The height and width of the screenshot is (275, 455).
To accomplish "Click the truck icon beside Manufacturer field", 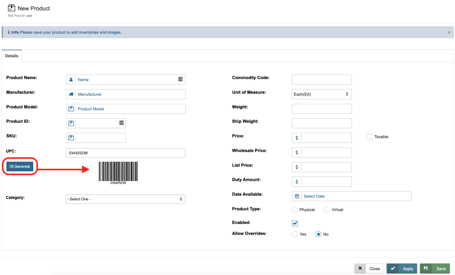I will click(x=71, y=94).
